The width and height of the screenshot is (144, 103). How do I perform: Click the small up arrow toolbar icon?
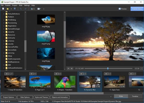coord(44,9)
